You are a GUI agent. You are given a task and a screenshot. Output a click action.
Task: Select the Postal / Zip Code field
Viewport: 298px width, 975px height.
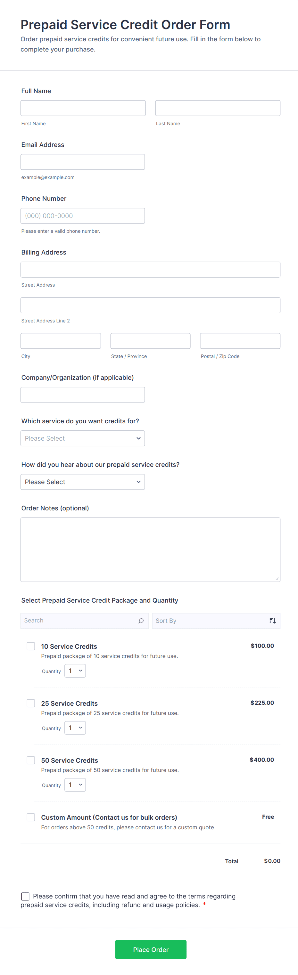pos(240,341)
